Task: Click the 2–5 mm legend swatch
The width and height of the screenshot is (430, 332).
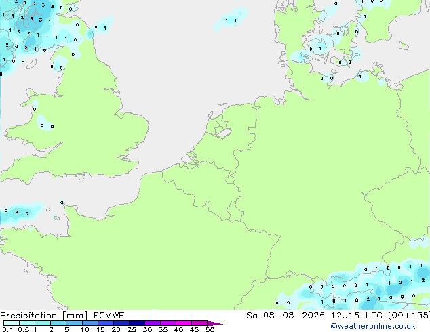Action: tap(58, 323)
